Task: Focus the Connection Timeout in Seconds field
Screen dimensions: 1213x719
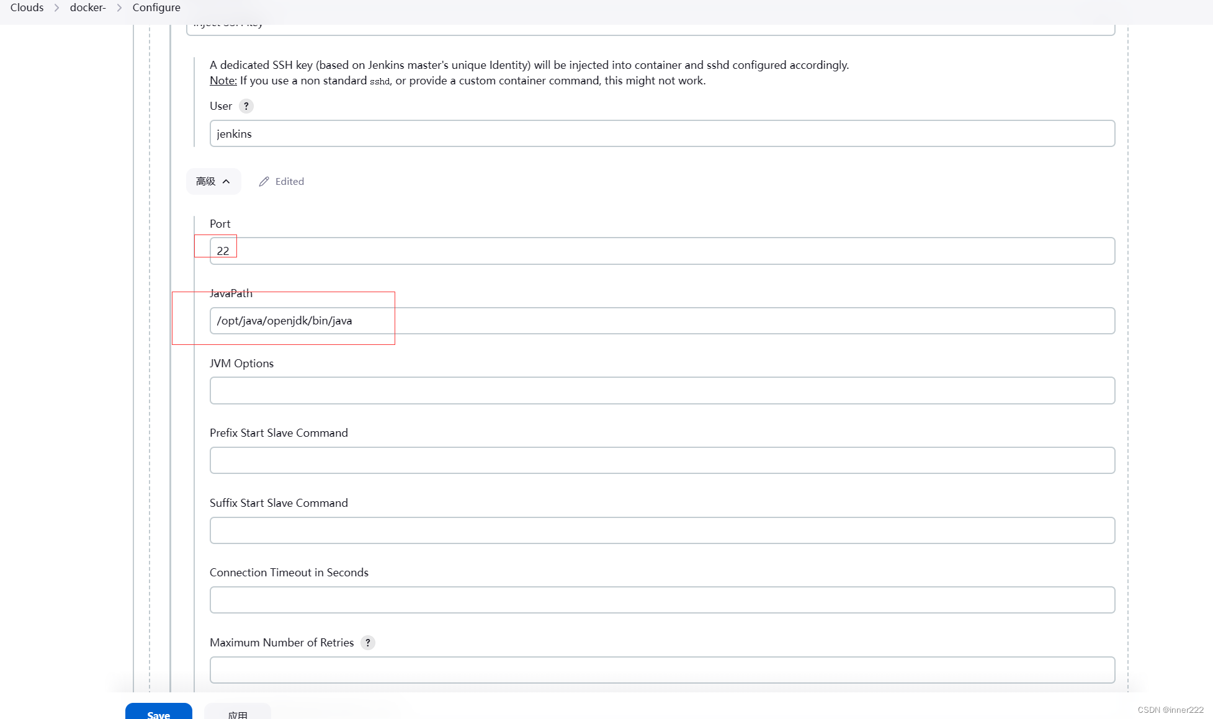Action: click(x=662, y=600)
